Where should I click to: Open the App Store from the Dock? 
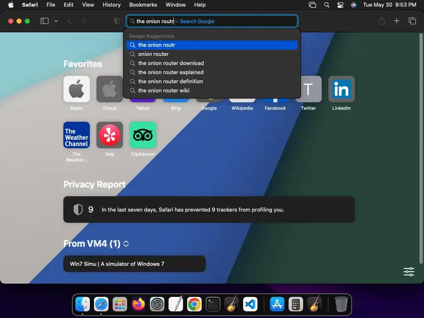coord(277,304)
